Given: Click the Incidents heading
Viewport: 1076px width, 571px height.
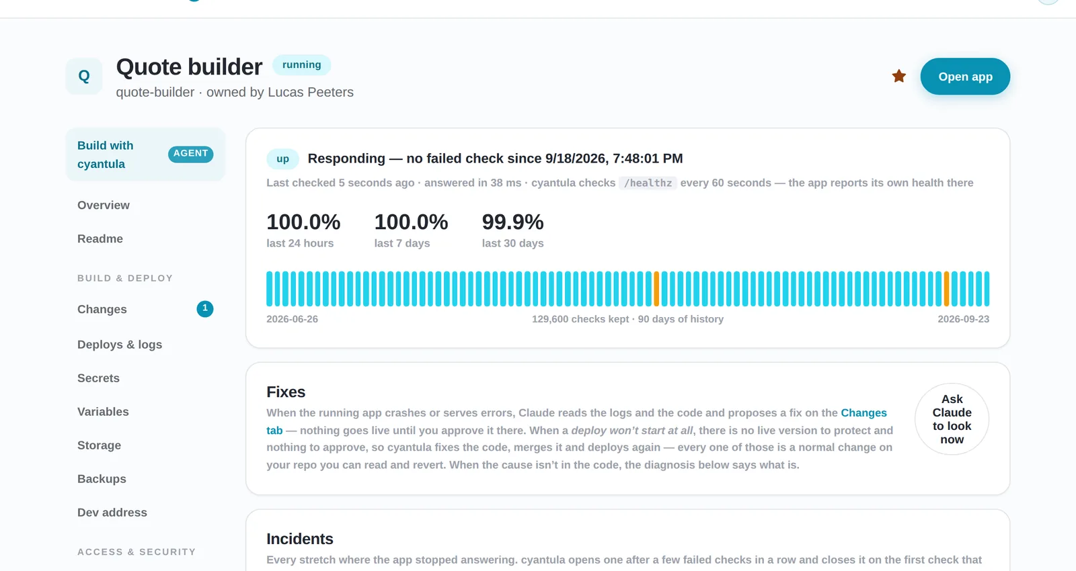Looking at the screenshot, I should (300, 539).
